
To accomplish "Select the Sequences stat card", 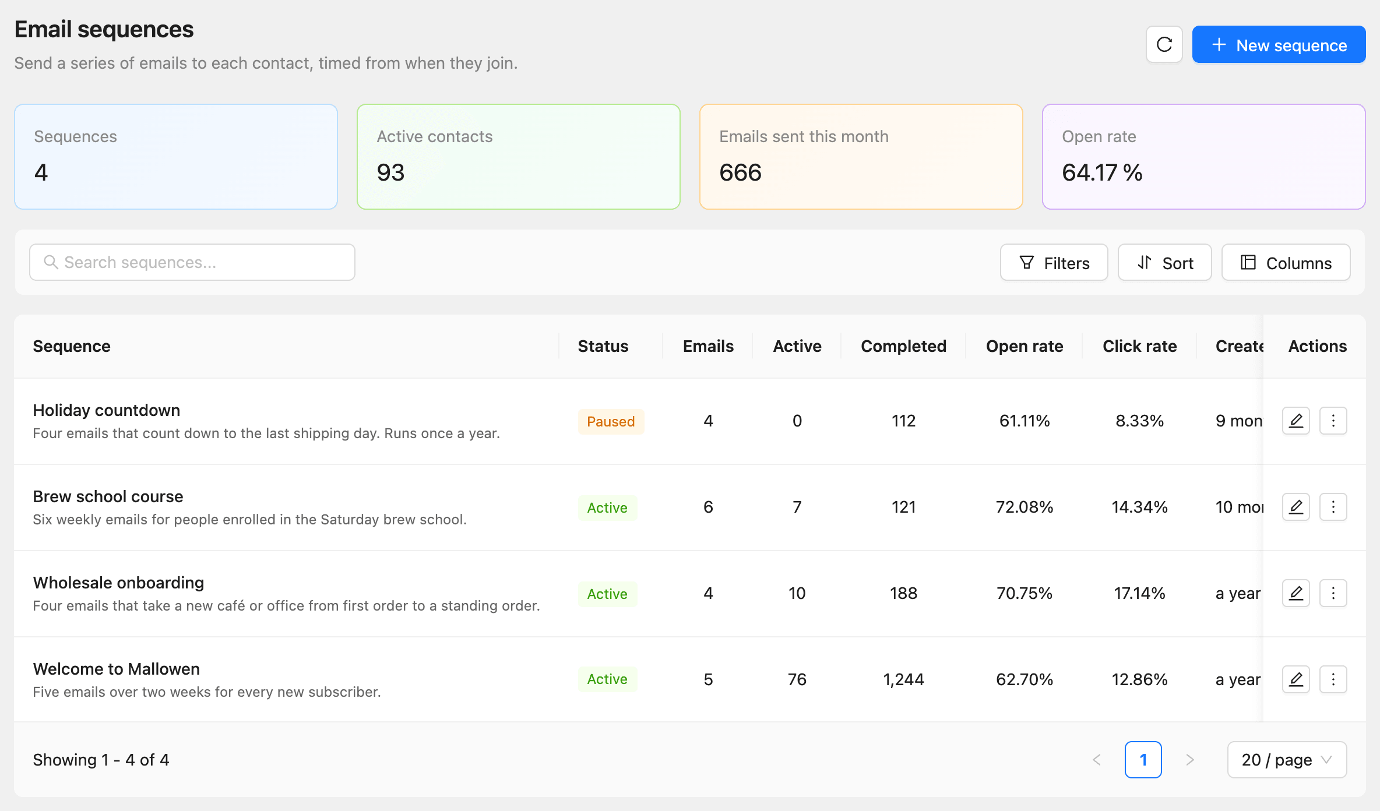I will click(176, 157).
